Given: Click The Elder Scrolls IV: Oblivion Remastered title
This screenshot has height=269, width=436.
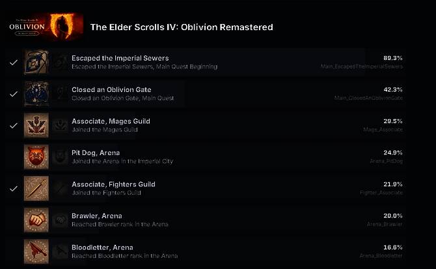Looking at the screenshot, I should 181,27.
